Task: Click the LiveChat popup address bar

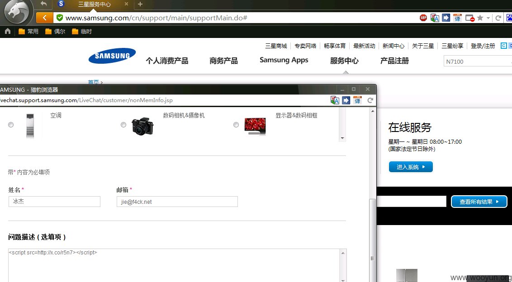Action: (x=163, y=100)
